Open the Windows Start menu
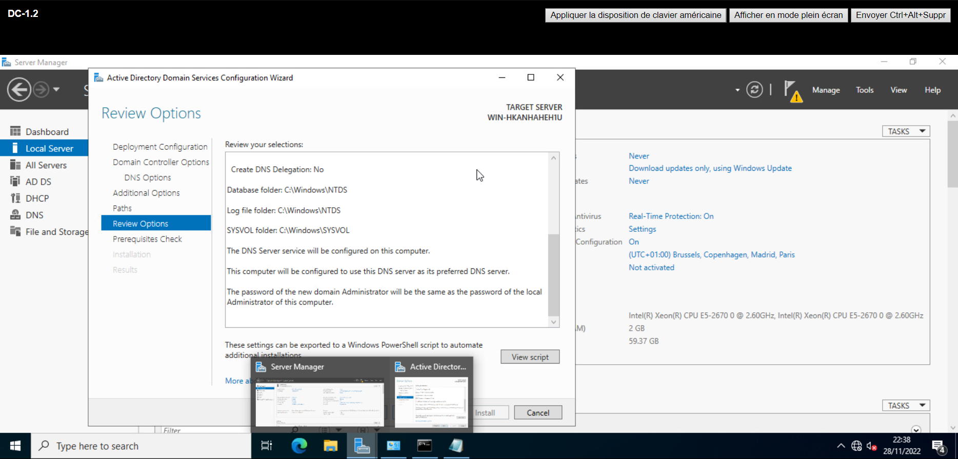Screen dimensions: 958x459 (x=15, y=446)
